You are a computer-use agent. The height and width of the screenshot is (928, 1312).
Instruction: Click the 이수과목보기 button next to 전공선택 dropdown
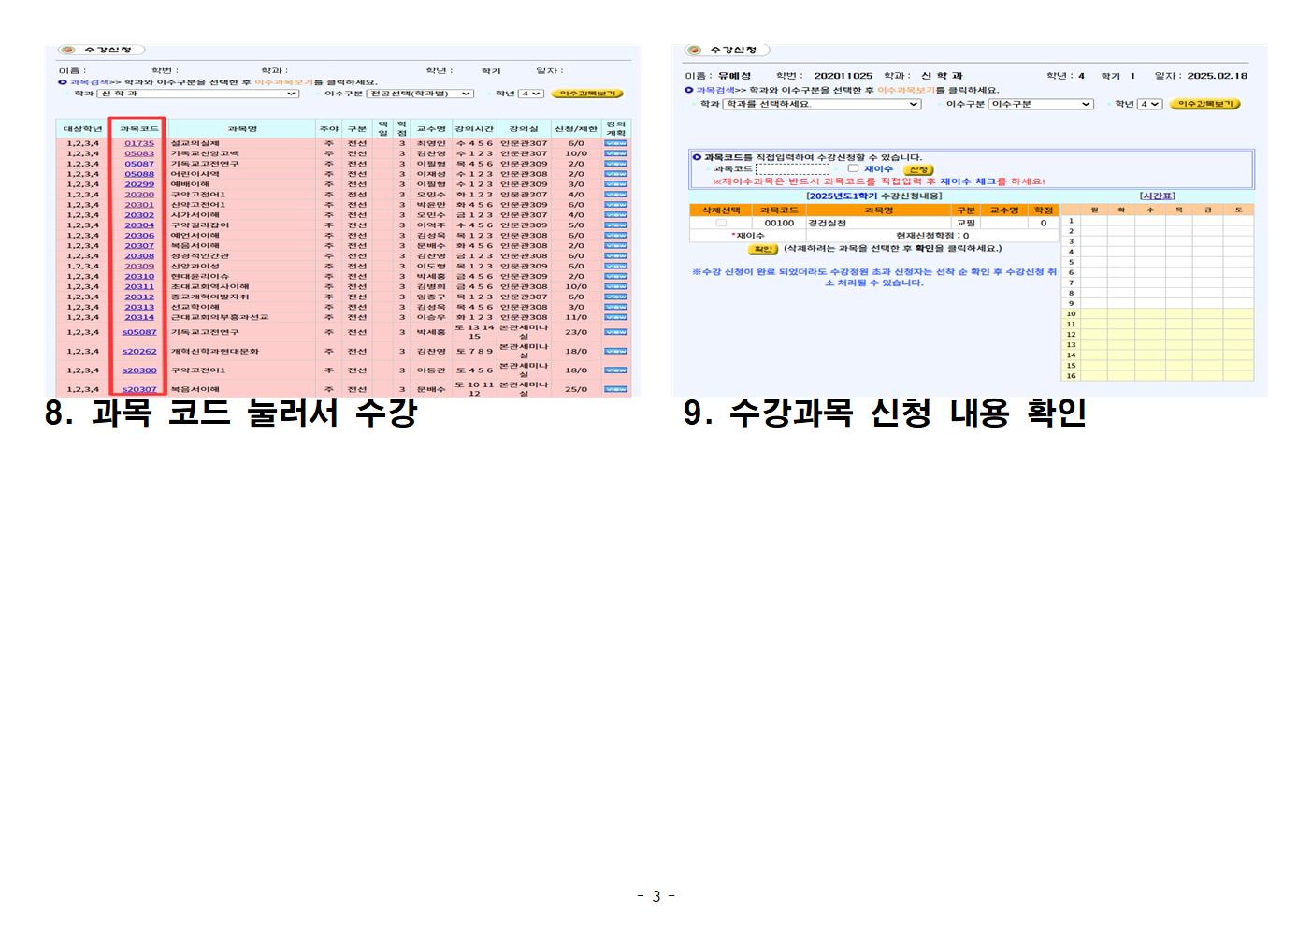point(586,94)
